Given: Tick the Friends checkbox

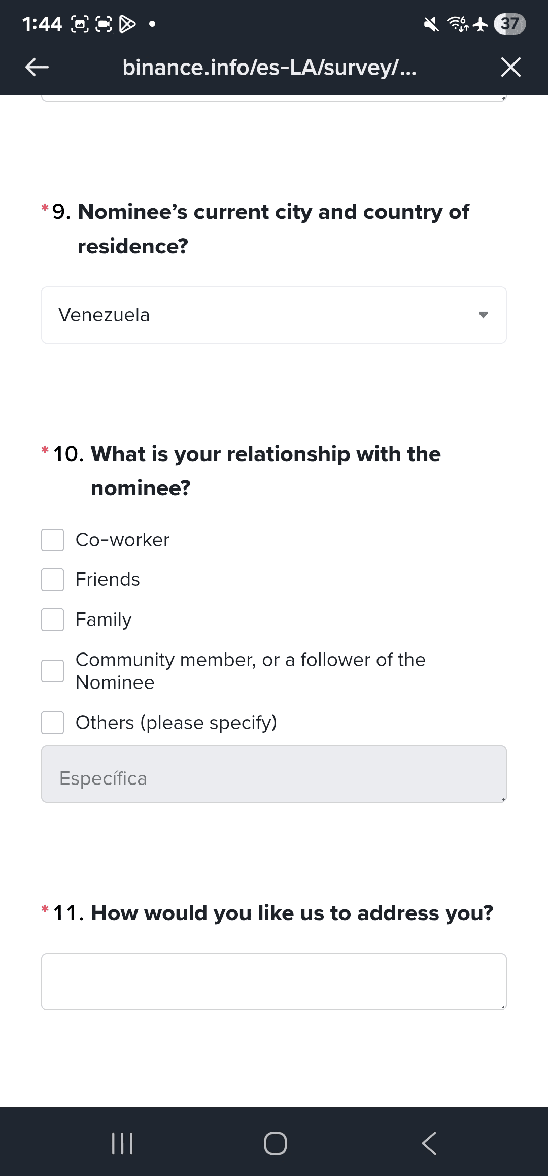Looking at the screenshot, I should [x=53, y=579].
